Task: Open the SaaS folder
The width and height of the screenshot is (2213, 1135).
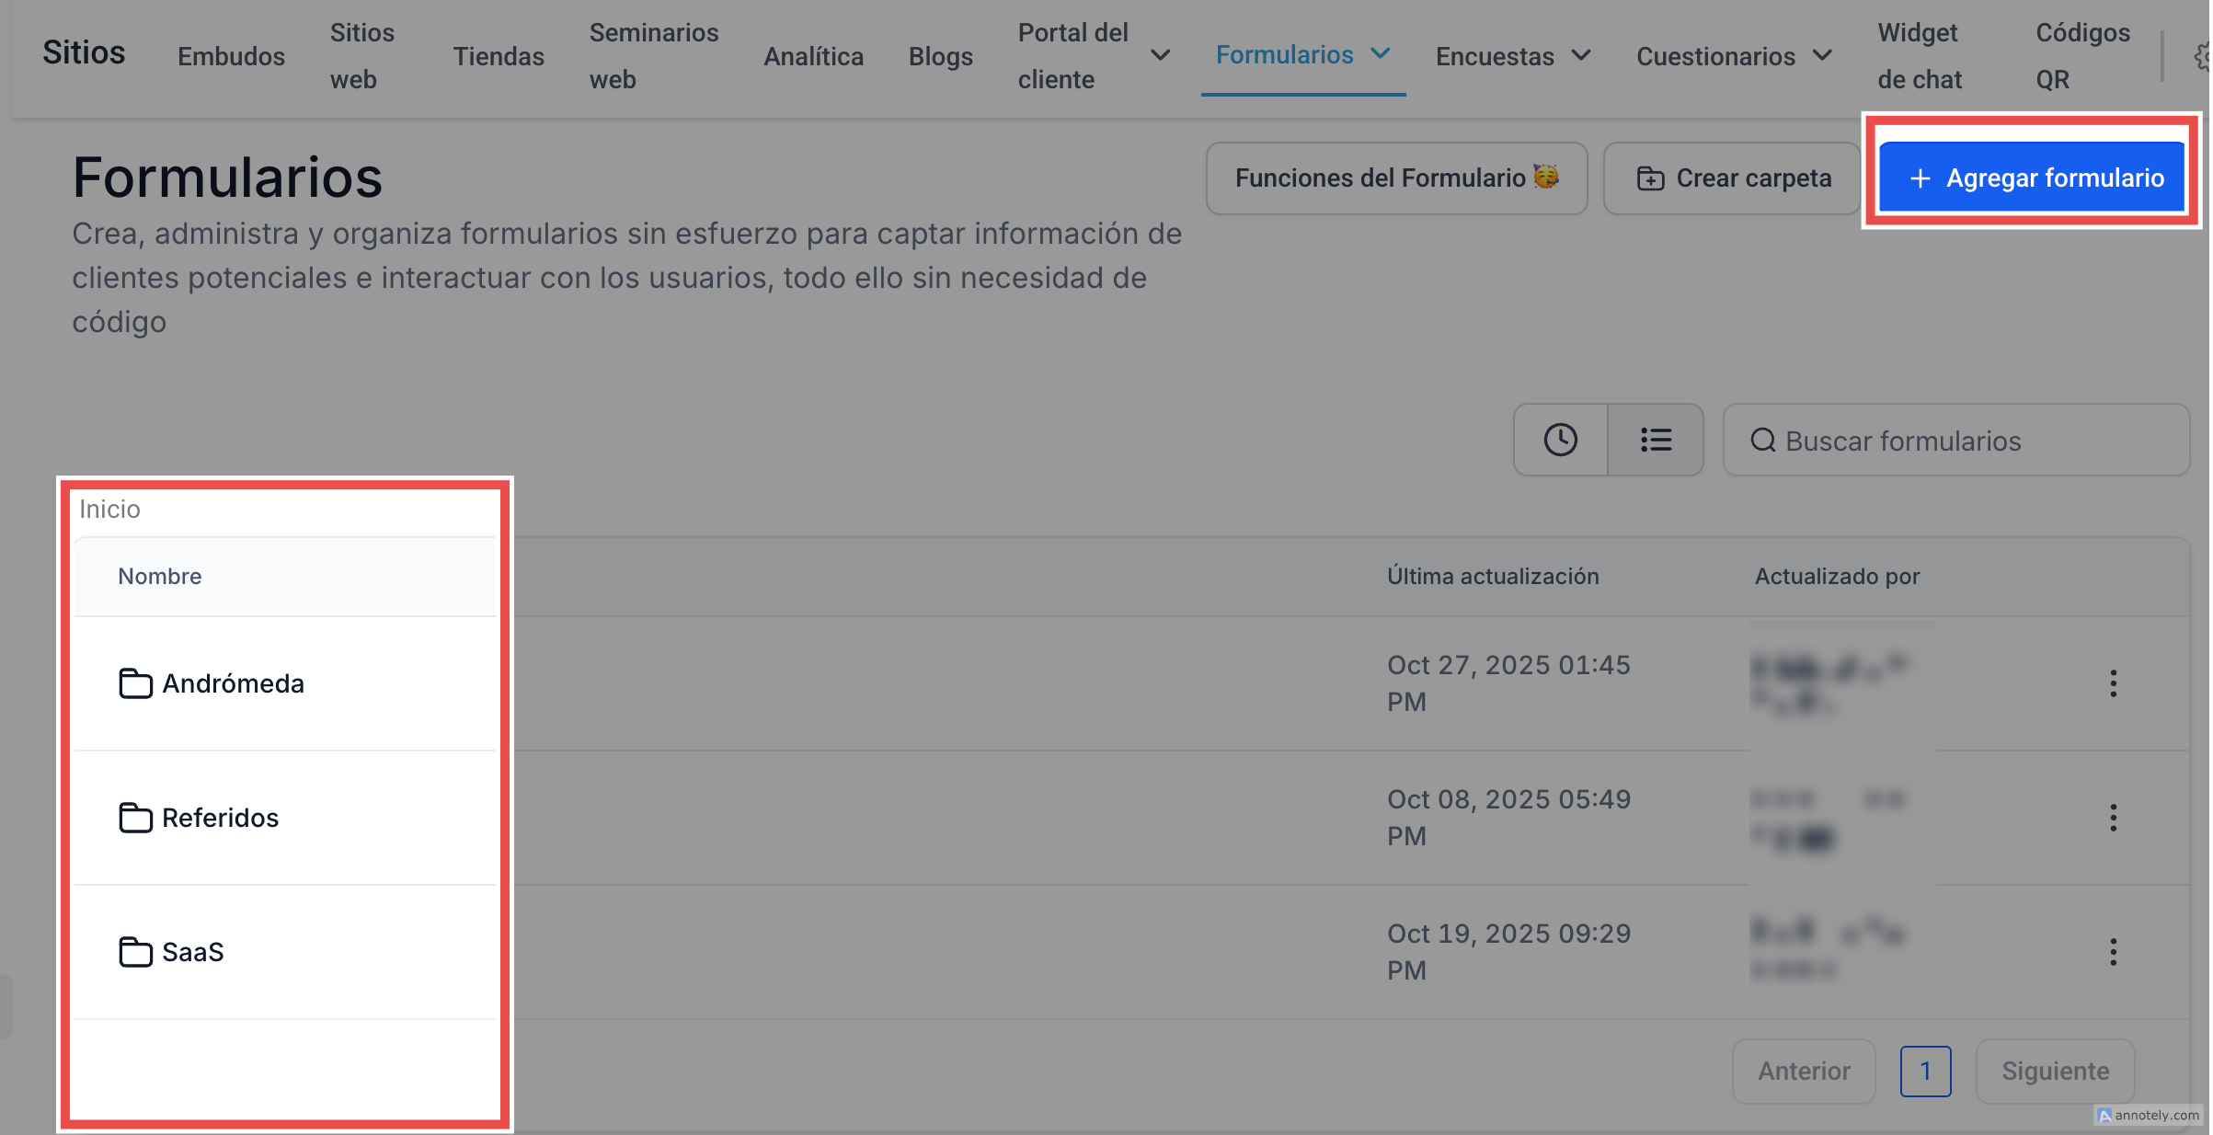Action: tap(192, 952)
